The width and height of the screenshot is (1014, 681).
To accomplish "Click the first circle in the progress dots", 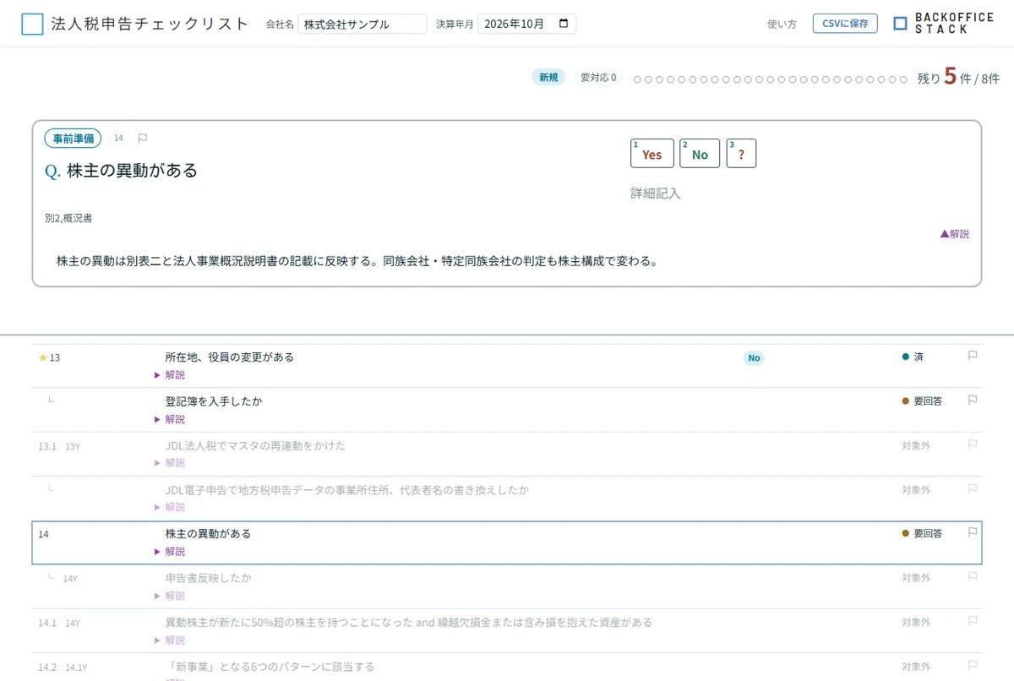I will 637,79.
